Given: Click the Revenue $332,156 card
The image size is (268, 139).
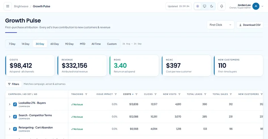Looking at the screenshot, I should pos(82,66).
